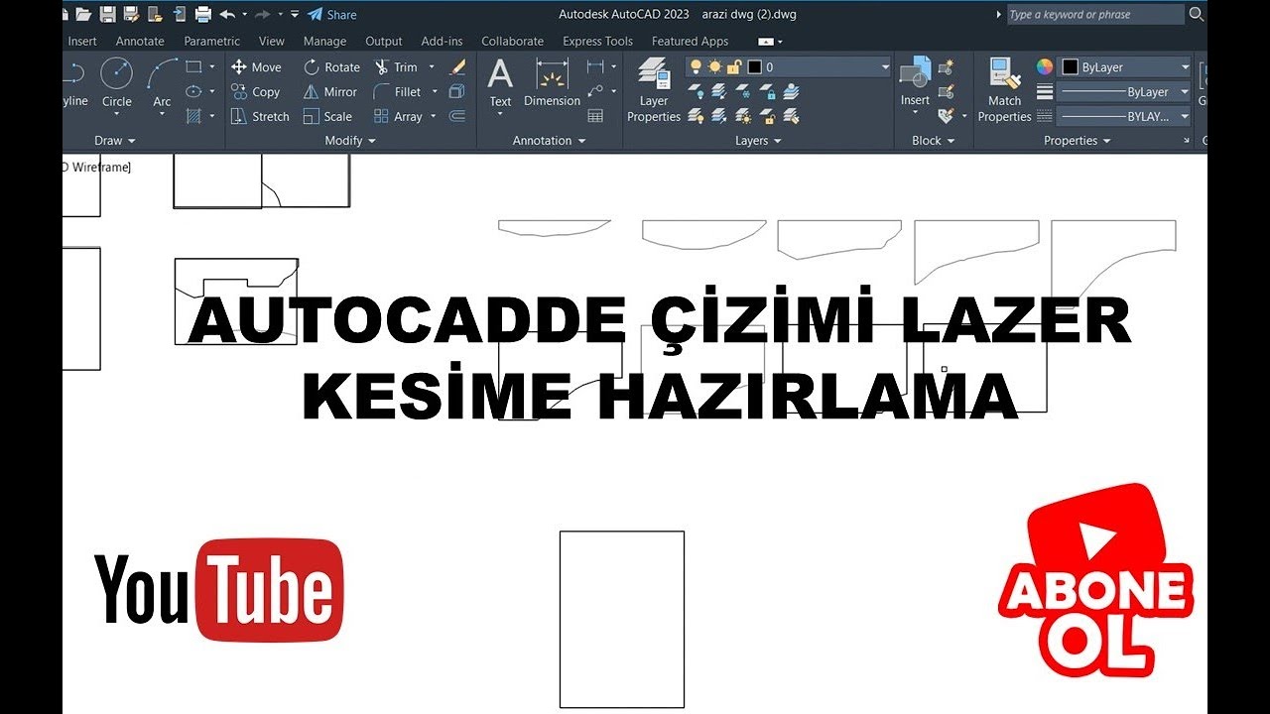The height and width of the screenshot is (714, 1270).
Task: Toggle the layer 0 on/off lightbulb
Action: (696, 66)
